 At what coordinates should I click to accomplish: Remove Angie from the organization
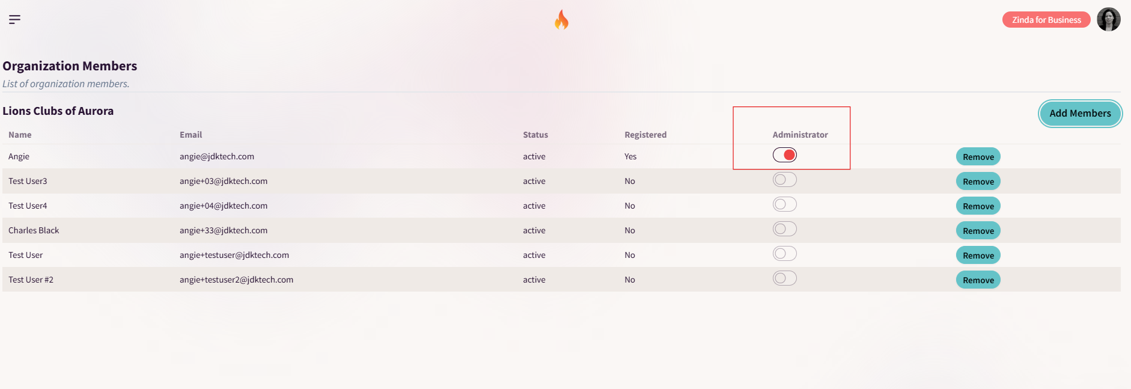point(978,156)
